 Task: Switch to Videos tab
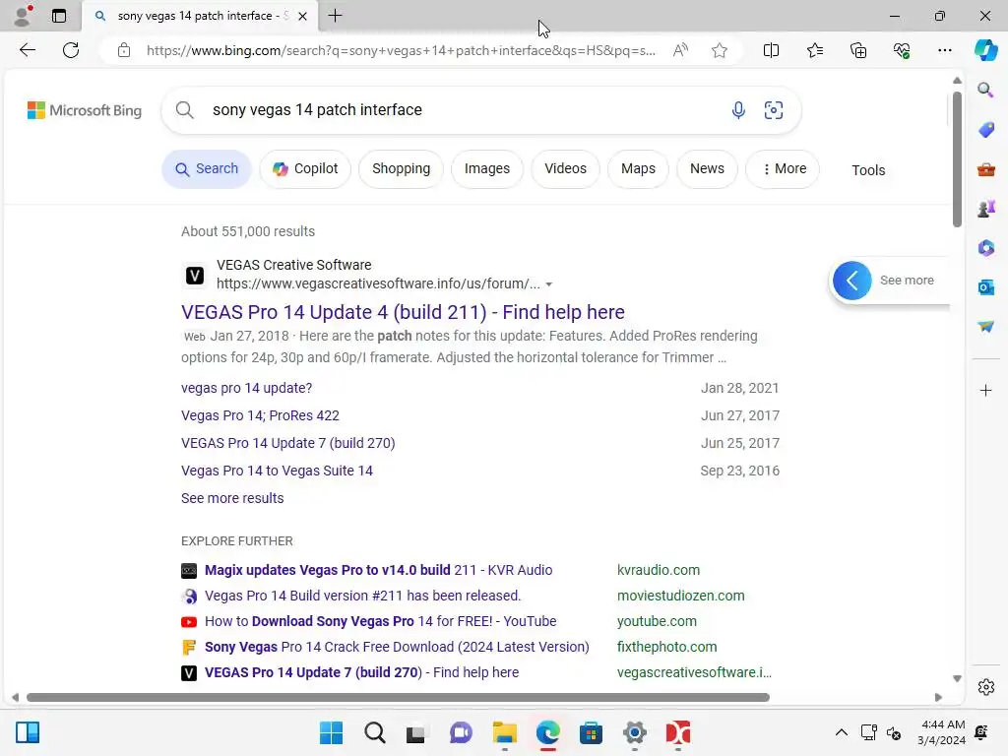[x=566, y=169]
